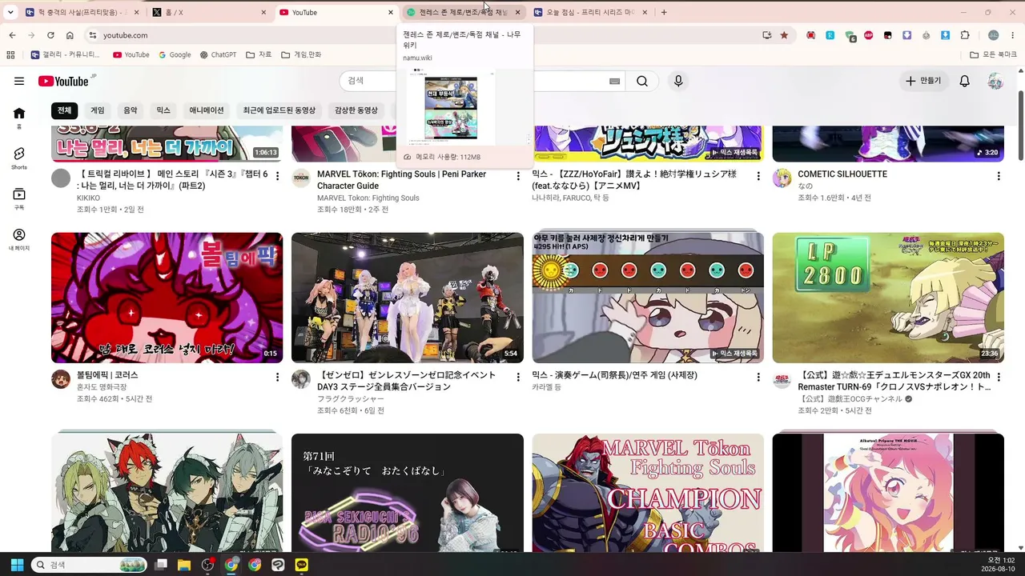Open options menu for COMETIC SILHOUETTE video

[x=999, y=176]
